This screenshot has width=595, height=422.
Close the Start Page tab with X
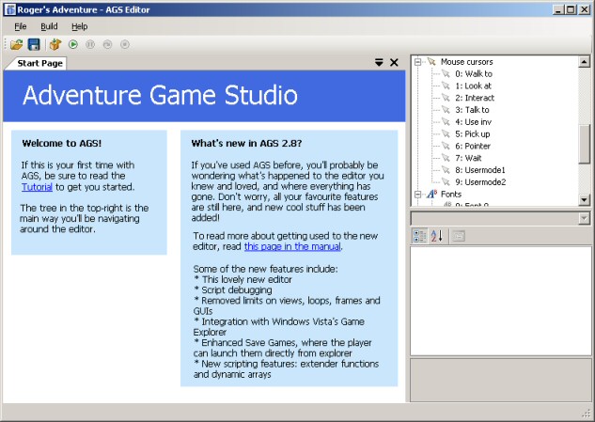(x=394, y=63)
